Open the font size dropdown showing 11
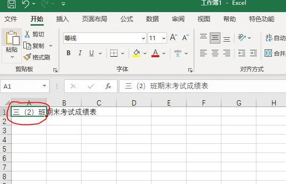Viewport: 286px width, 184px height. [164, 38]
